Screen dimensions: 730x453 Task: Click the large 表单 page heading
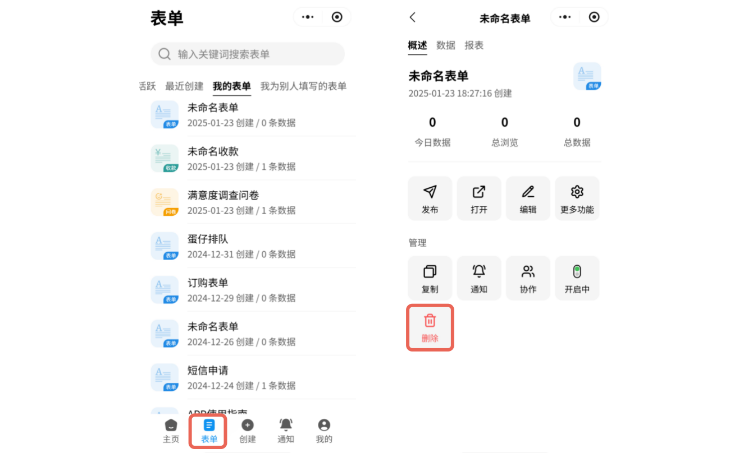tap(167, 18)
